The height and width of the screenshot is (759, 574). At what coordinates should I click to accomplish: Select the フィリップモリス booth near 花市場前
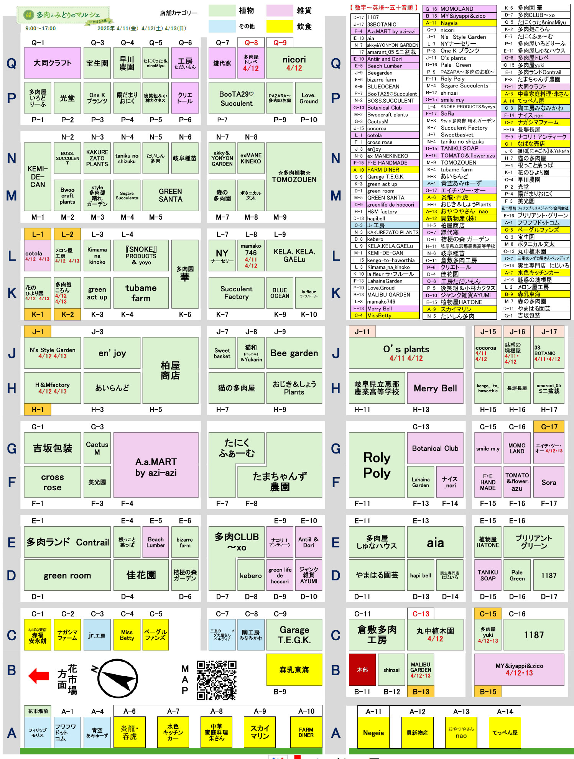tap(38, 732)
